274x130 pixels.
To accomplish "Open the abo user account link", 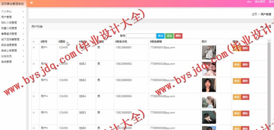I will coord(249,2).
